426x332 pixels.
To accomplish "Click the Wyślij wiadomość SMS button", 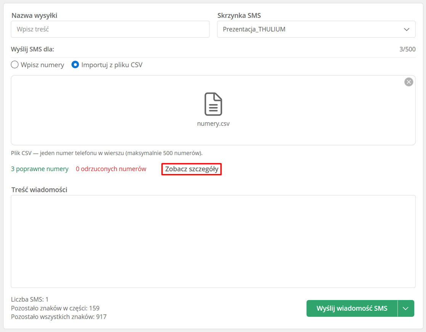I will pyautogui.click(x=352, y=308).
